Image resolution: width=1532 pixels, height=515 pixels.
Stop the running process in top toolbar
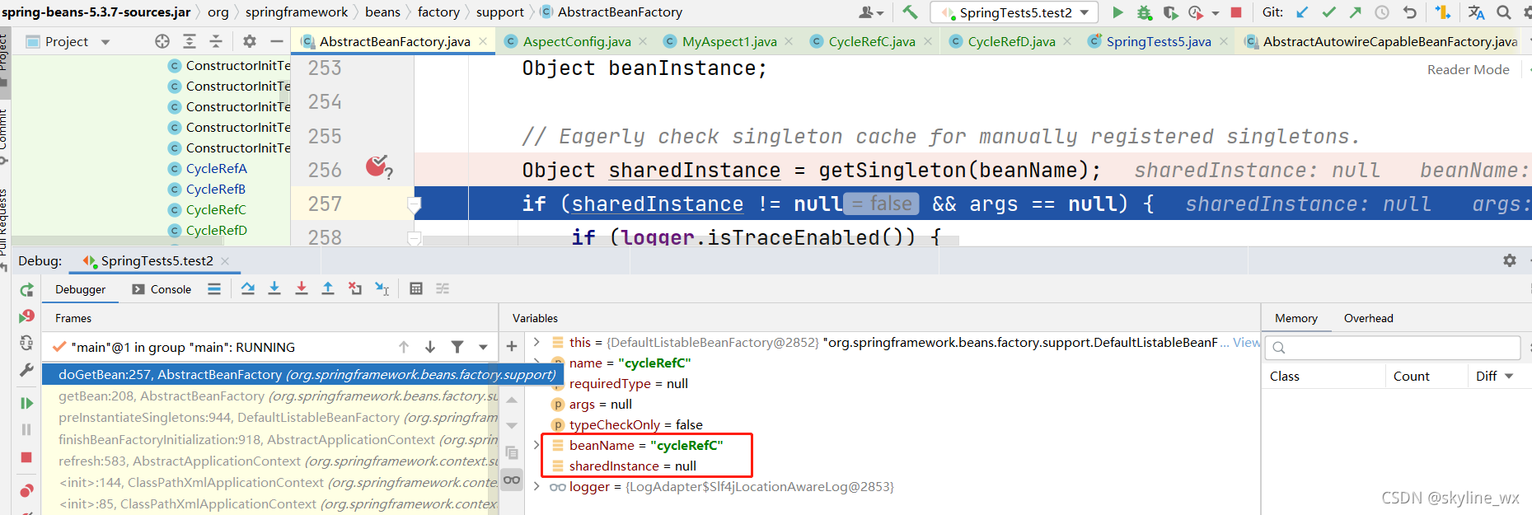[1236, 12]
